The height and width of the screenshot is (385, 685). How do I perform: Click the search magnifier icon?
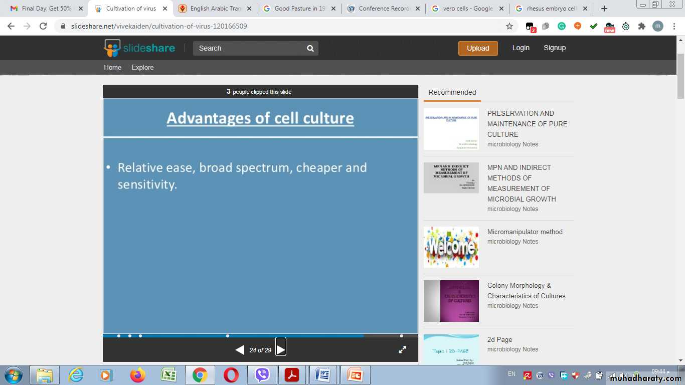point(310,48)
